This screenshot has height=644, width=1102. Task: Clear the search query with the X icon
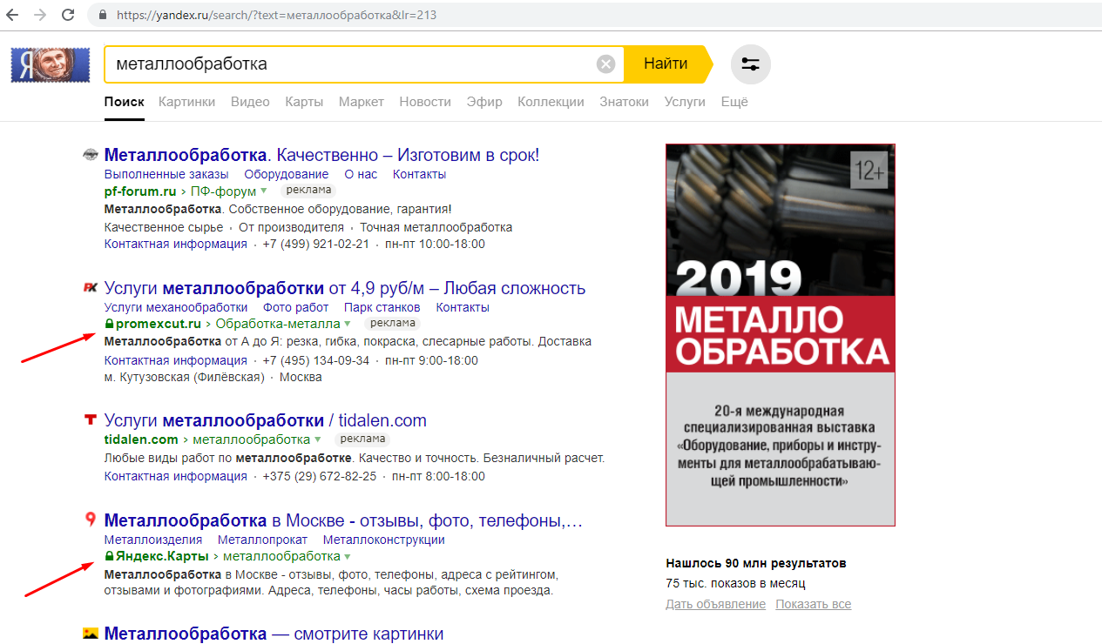605,64
